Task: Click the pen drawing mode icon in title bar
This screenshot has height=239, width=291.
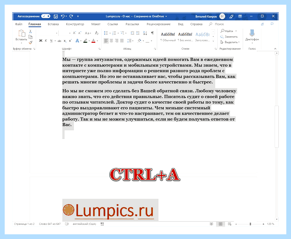Action: 231,16
